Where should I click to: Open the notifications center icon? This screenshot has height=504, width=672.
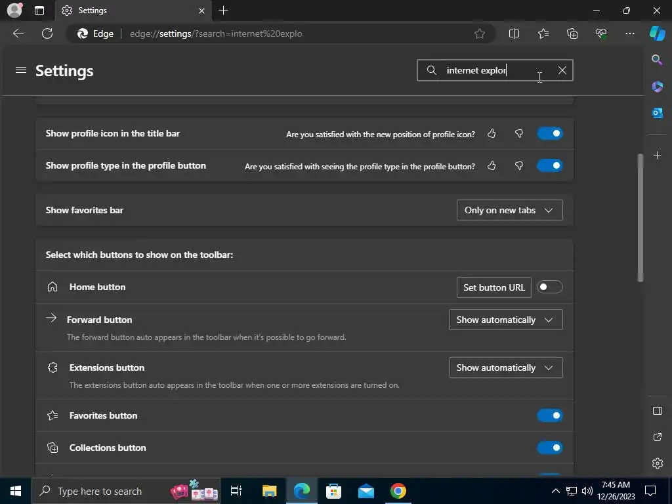click(x=650, y=491)
